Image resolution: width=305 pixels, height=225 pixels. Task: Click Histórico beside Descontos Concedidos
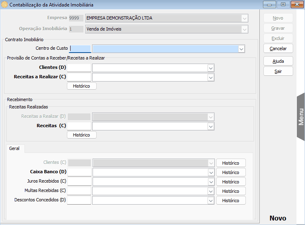point(231,201)
